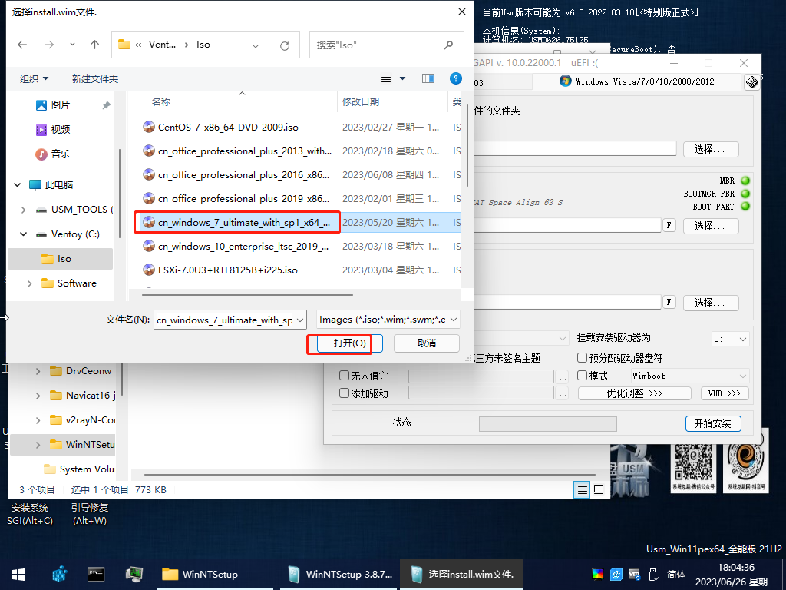Collapse 此电脑 tree node
The width and height of the screenshot is (786, 590).
18,184
